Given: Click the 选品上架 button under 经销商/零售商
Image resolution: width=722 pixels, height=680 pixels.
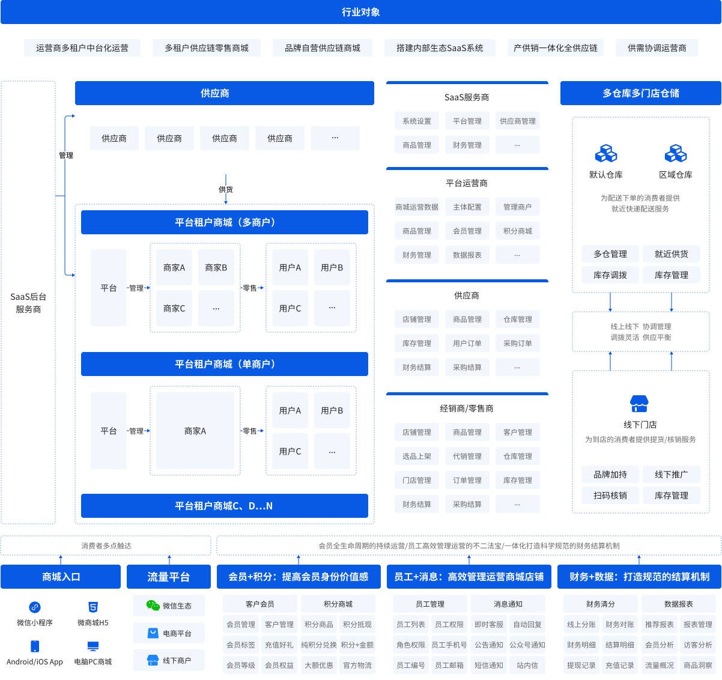Looking at the screenshot, I should tap(417, 457).
